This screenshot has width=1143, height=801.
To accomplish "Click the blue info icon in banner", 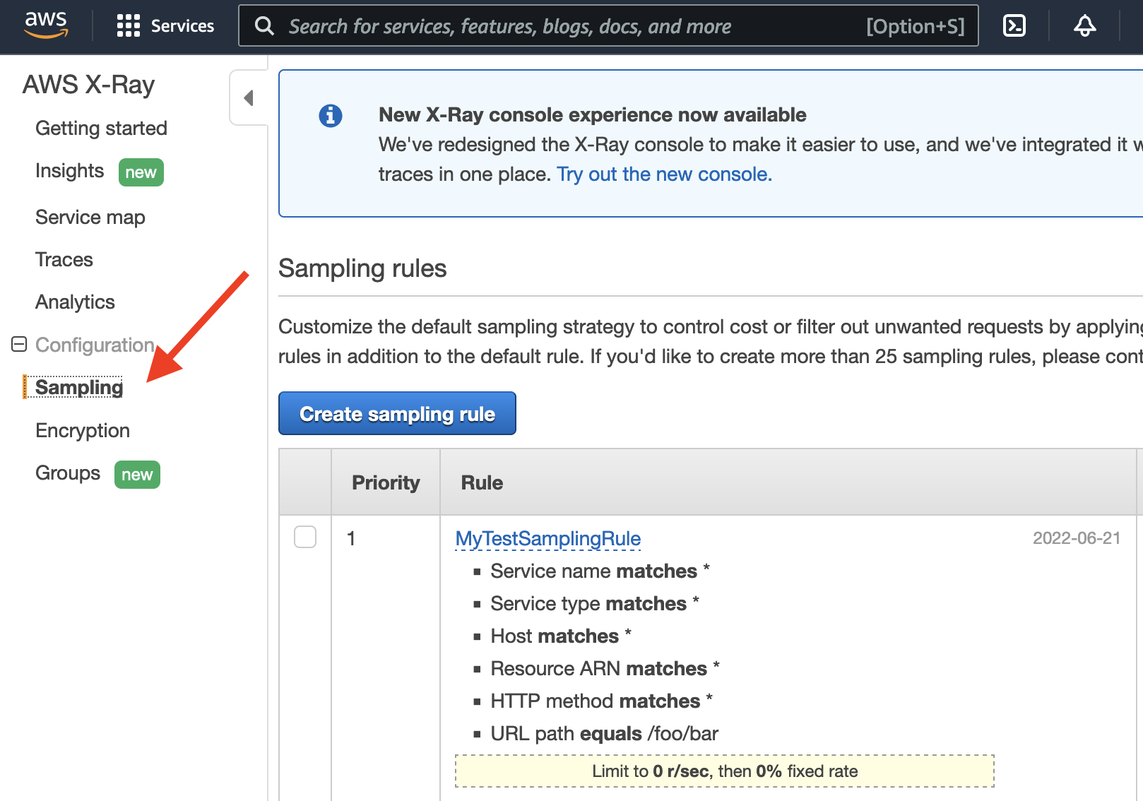I will pyautogui.click(x=331, y=115).
